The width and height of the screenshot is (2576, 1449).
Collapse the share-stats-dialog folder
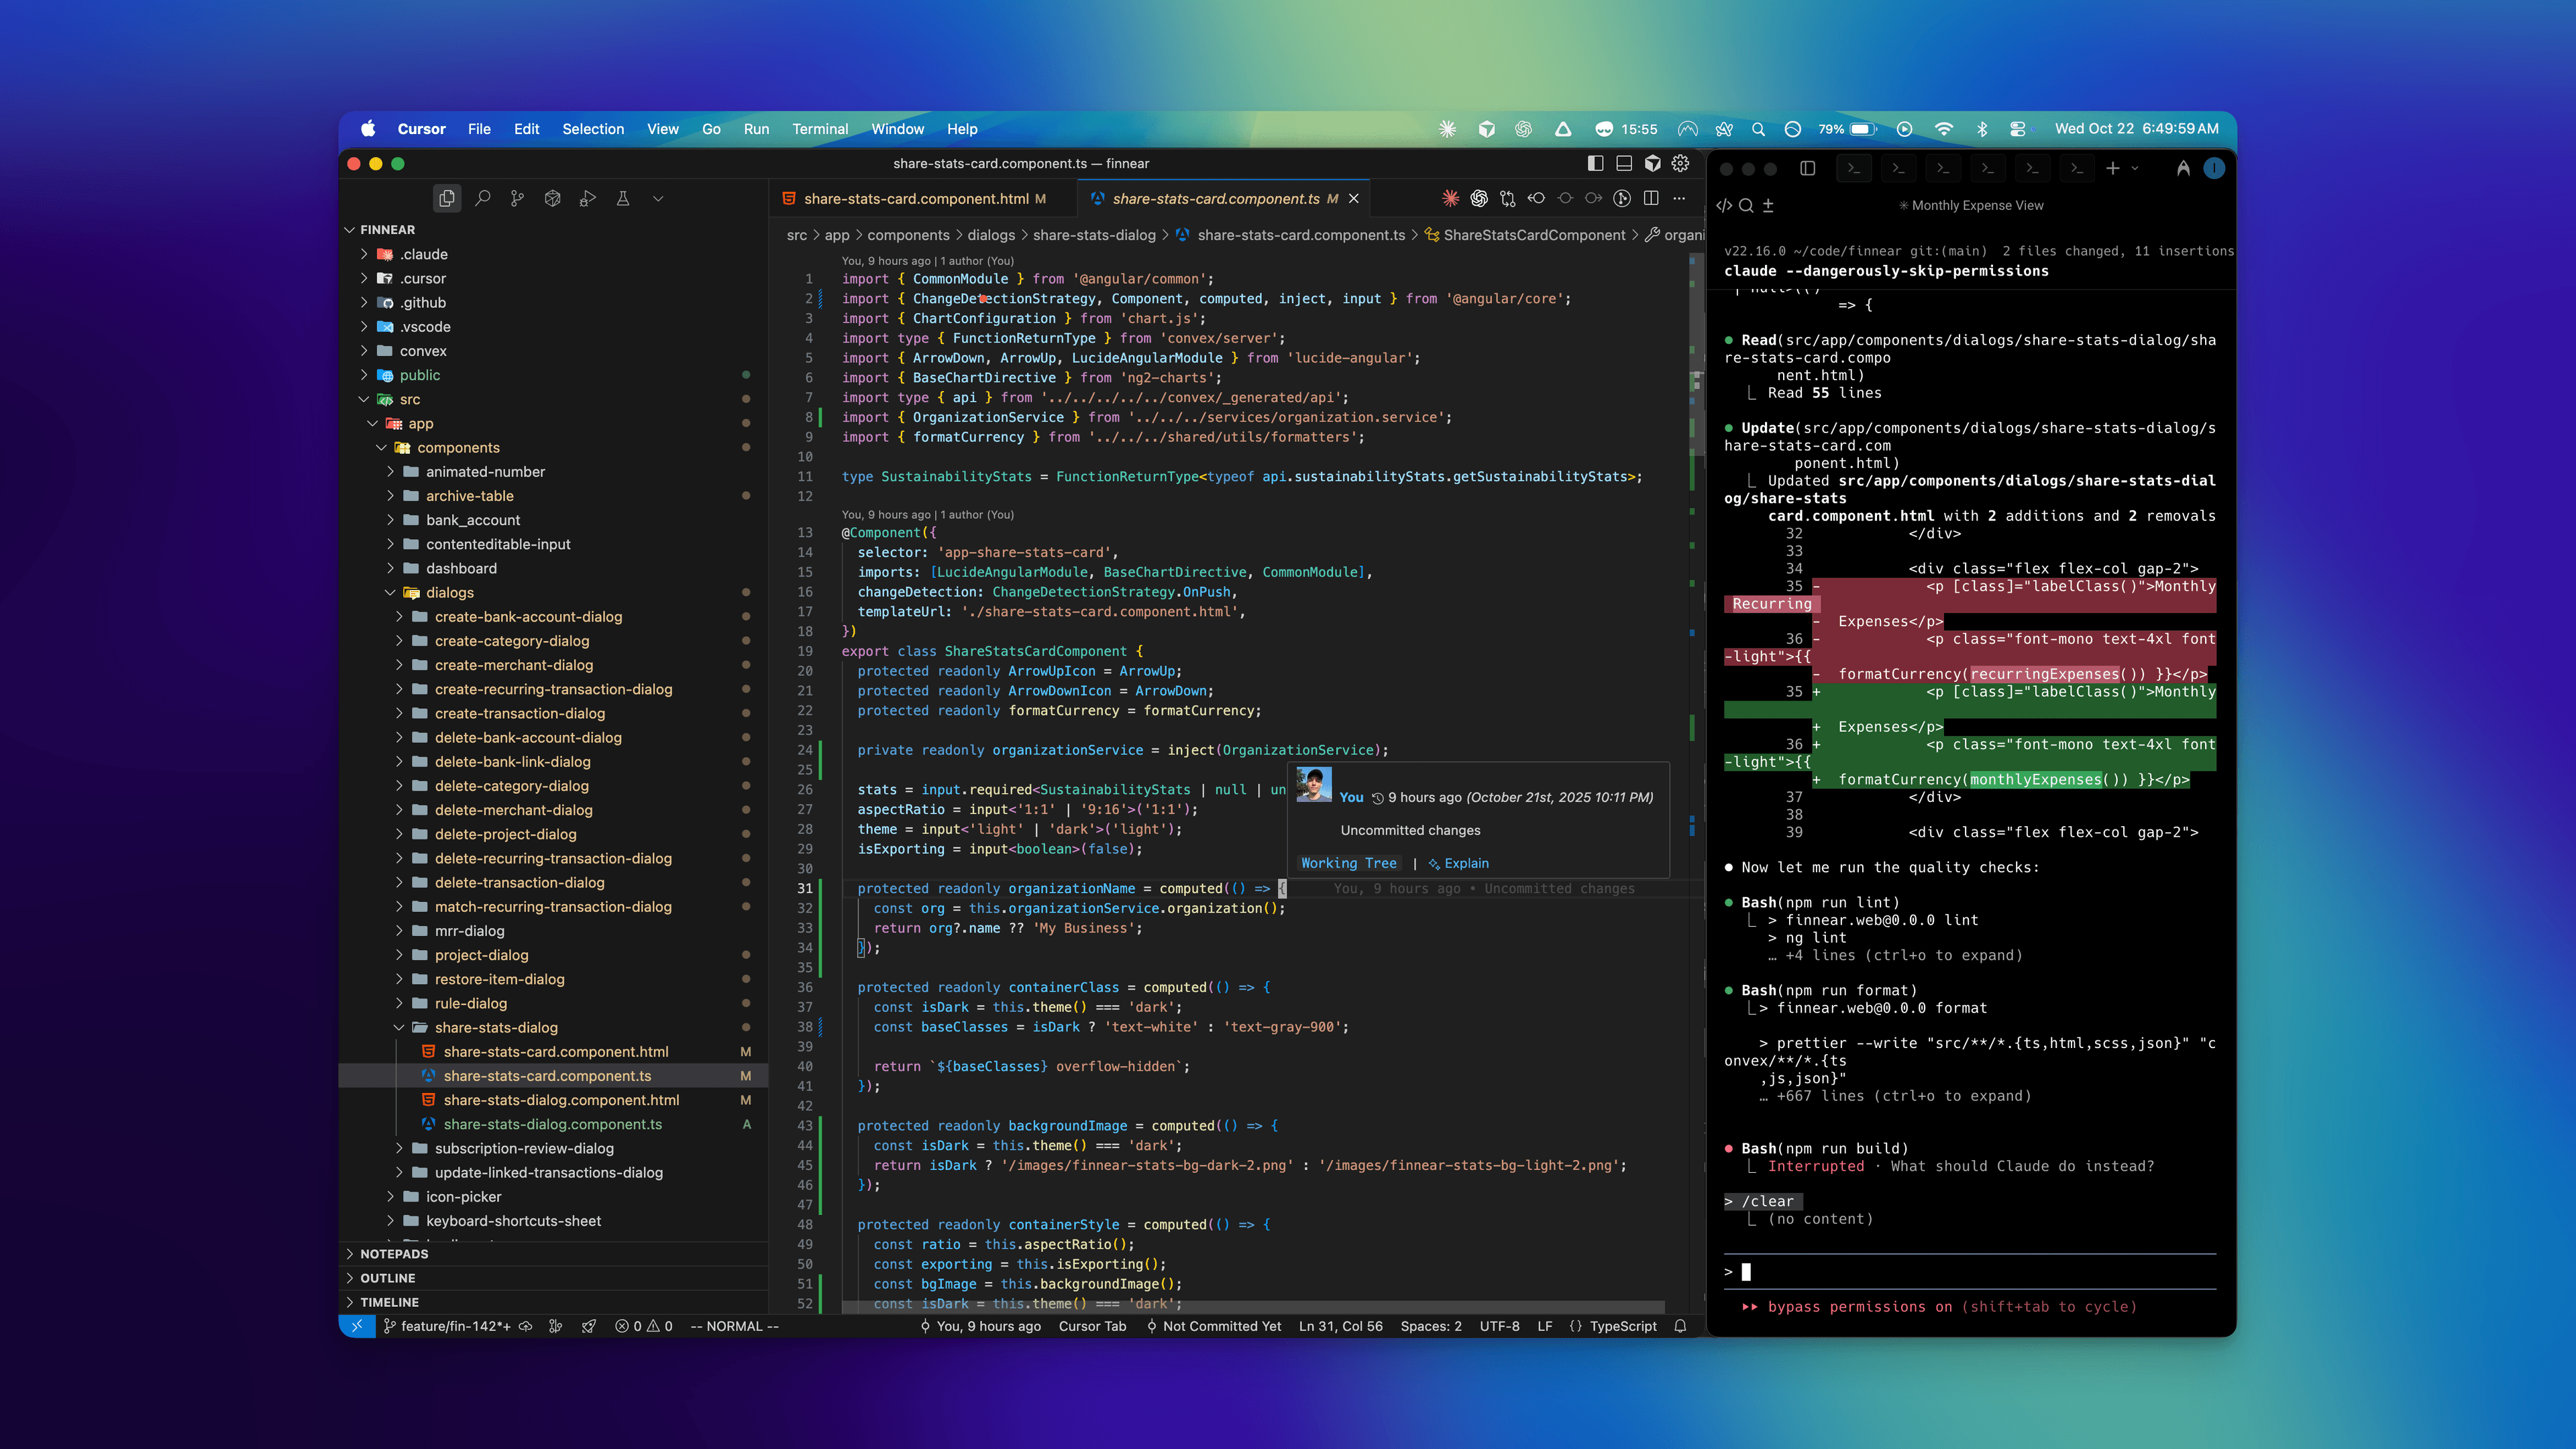click(399, 1027)
